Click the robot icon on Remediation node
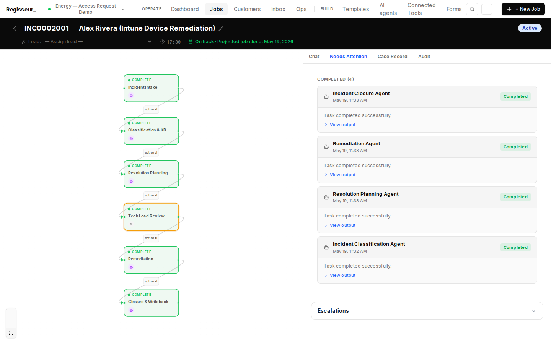The image size is (551, 344). click(131, 267)
